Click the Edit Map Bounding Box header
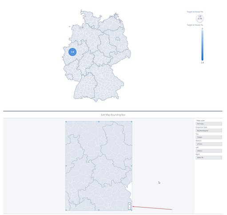This screenshot has width=227, height=215. (113, 115)
